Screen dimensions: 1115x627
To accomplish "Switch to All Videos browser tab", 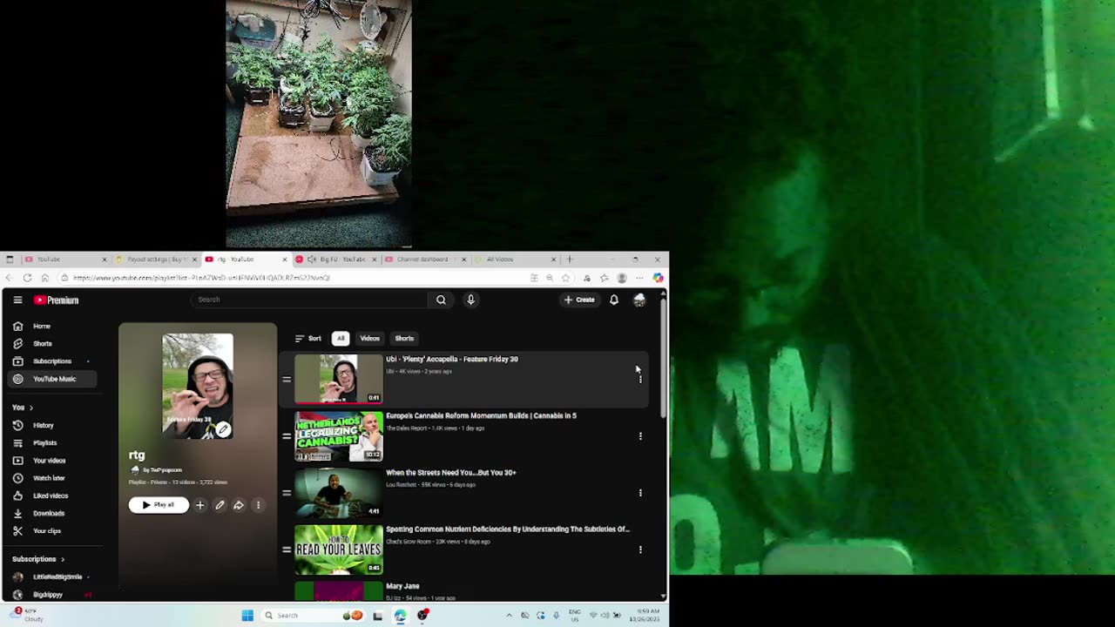I will pyautogui.click(x=514, y=259).
